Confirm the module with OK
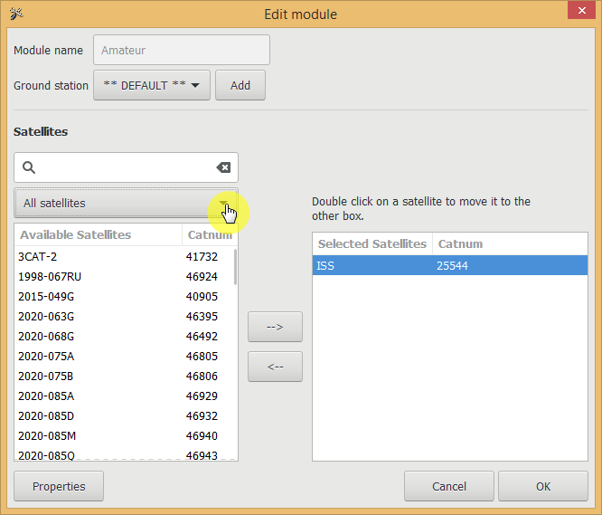 (x=542, y=486)
